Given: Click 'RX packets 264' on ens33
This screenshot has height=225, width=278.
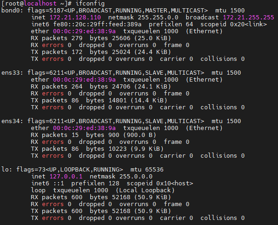Looking at the screenshot, I should pyautogui.click(x=57, y=87).
